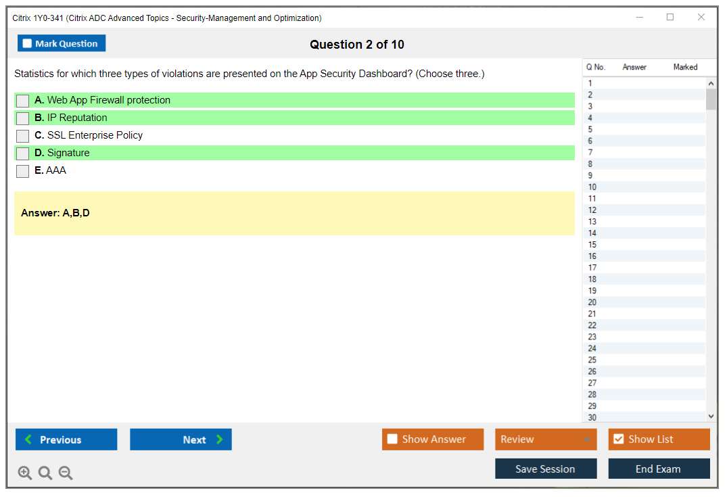Click the zoom in magnifier icon
Image resolution: width=727 pixels, height=497 pixels.
click(x=24, y=473)
